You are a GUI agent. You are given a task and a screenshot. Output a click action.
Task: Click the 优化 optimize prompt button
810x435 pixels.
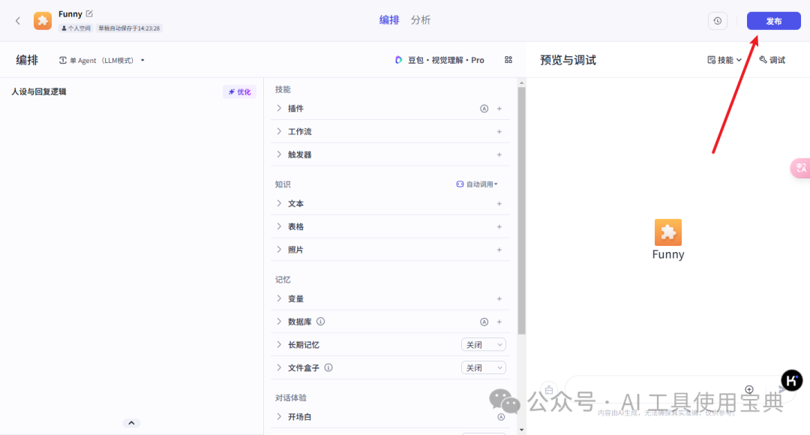240,92
